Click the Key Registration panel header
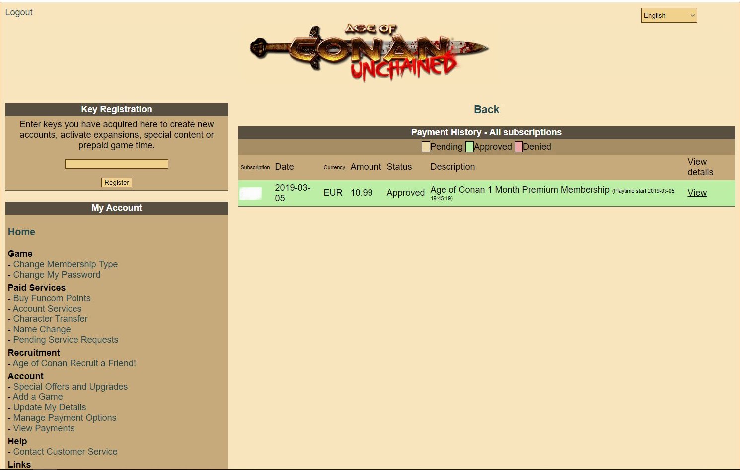The image size is (740, 470). pyautogui.click(x=117, y=109)
